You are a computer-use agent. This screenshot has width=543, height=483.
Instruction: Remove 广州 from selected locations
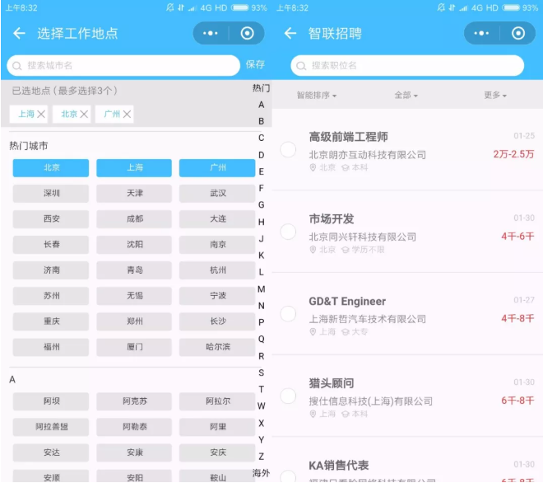coord(127,115)
